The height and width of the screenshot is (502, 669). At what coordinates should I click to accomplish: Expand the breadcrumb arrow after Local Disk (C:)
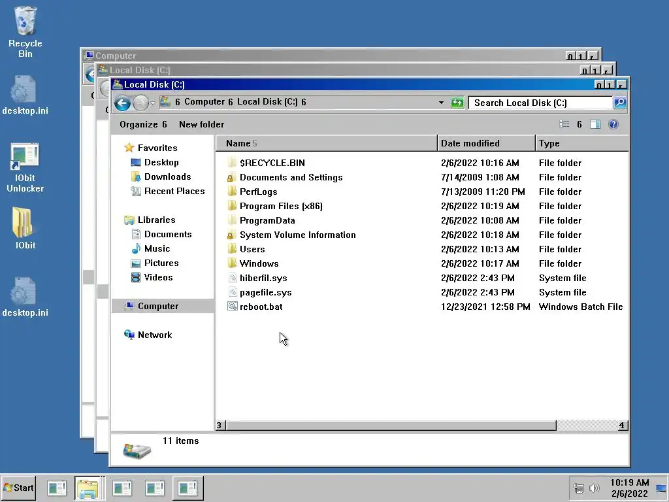[x=304, y=102]
